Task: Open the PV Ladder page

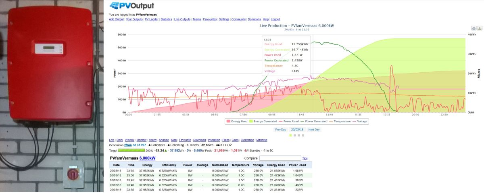Action: [x=152, y=19]
